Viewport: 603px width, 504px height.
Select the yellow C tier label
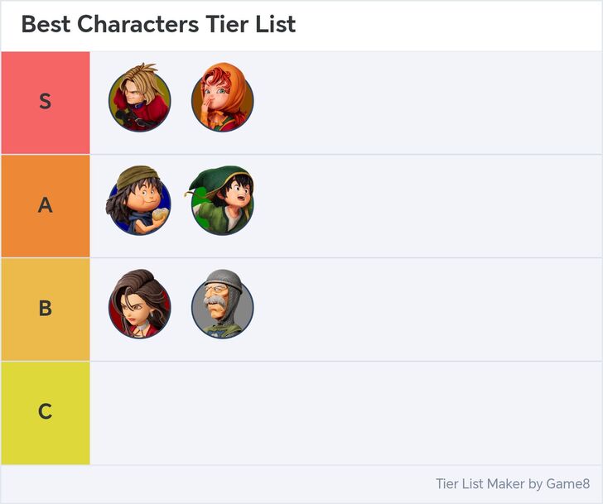[46, 412]
